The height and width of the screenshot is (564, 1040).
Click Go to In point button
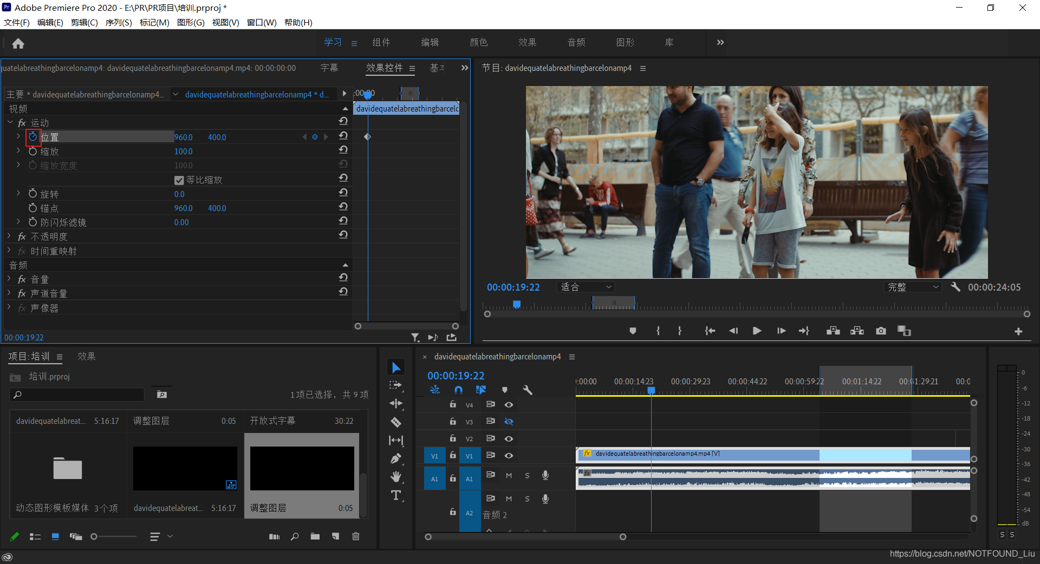point(710,331)
